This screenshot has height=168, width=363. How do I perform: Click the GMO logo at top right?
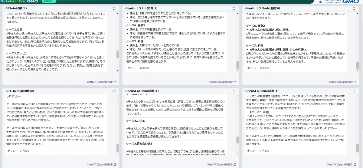click(x=351, y=2)
